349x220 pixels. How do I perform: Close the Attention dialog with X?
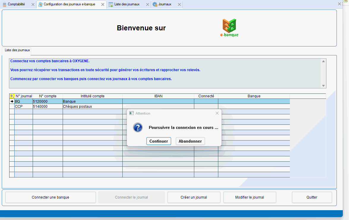point(217,113)
